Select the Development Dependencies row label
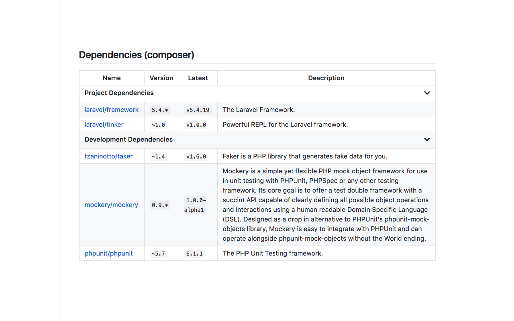Image resolution: width=514 pixels, height=321 pixels. (129, 139)
